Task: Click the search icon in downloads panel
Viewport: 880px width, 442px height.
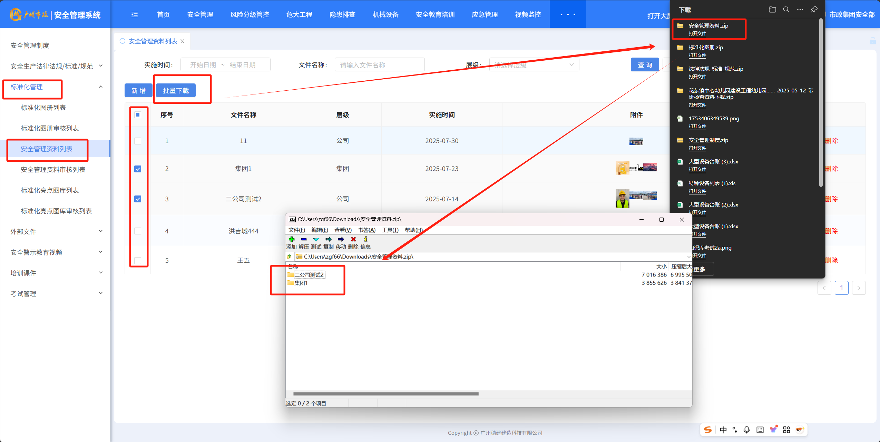Action: [786, 10]
